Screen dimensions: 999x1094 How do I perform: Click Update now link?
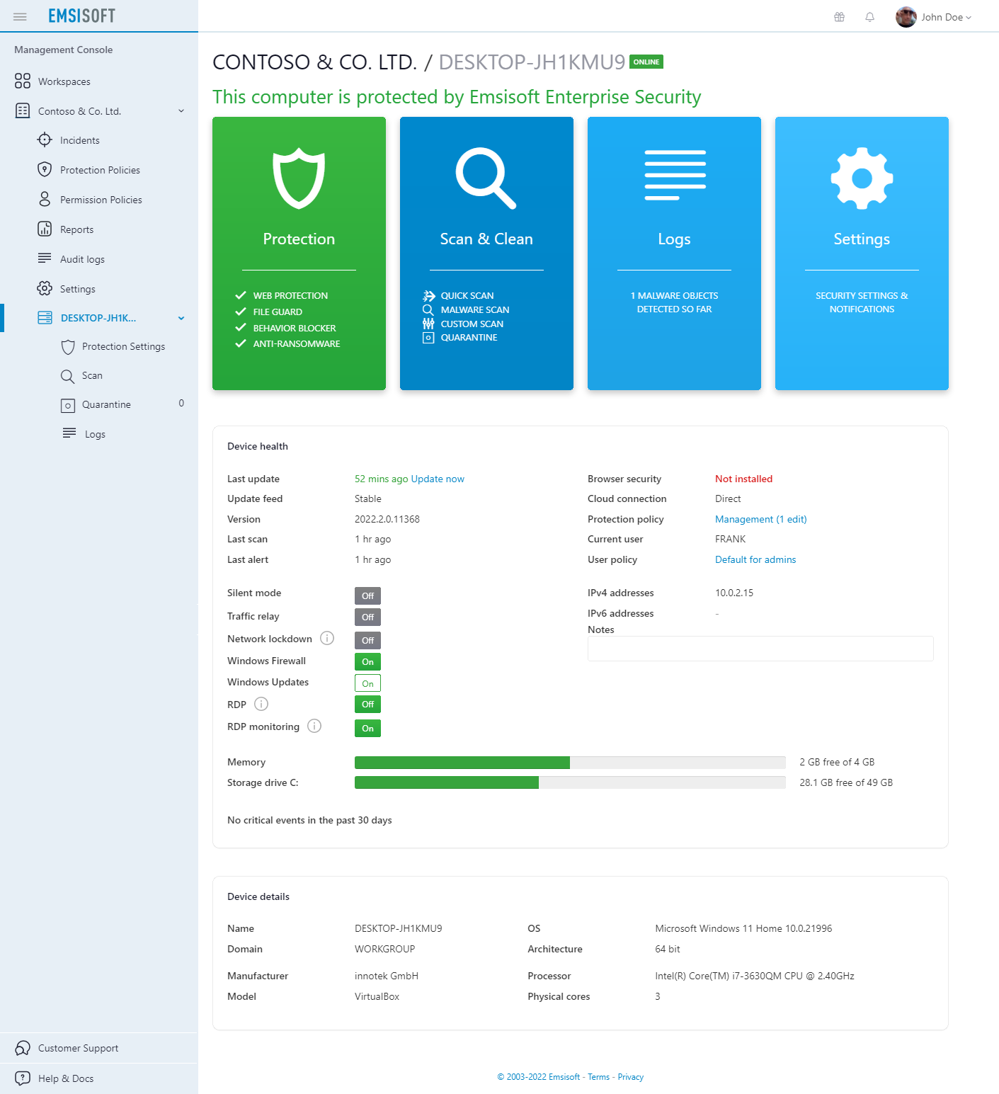(x=438, y=479)
